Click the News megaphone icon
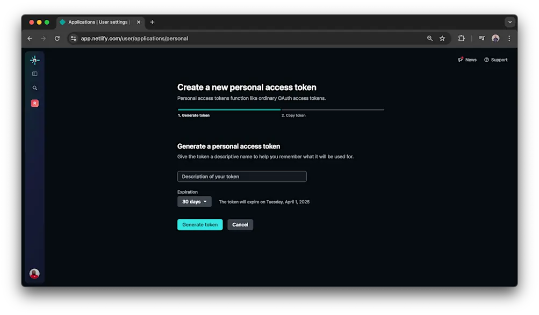 click(x=460, y=60)
